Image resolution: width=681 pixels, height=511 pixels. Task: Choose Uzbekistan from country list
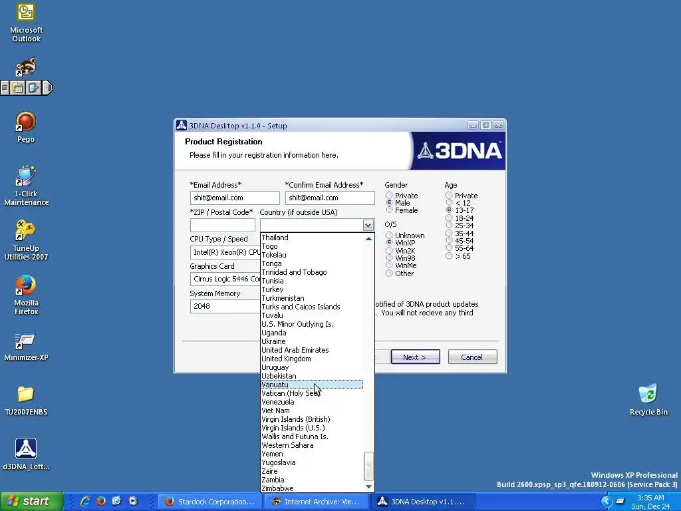pyautogui.click(x=312, y=376)
